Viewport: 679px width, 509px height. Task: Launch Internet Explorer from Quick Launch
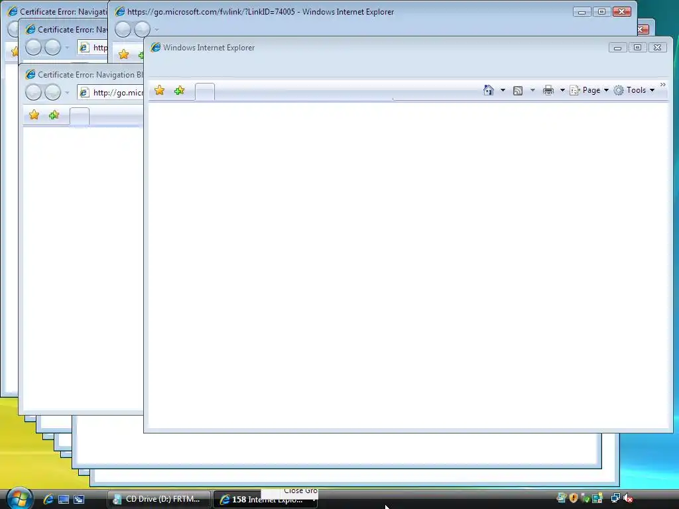click(48, 499)
